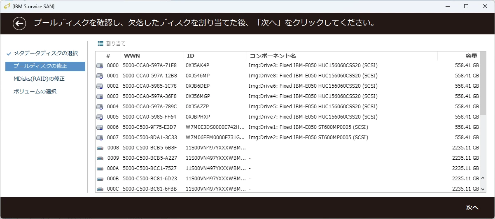The width and height of the screenshot is (495, 219).
Task: Open the ボリュームの選択 step
Action: pyautogui.click(x=35, y=92)
